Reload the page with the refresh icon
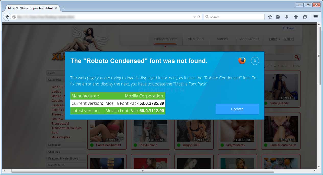 click(199, 17)
